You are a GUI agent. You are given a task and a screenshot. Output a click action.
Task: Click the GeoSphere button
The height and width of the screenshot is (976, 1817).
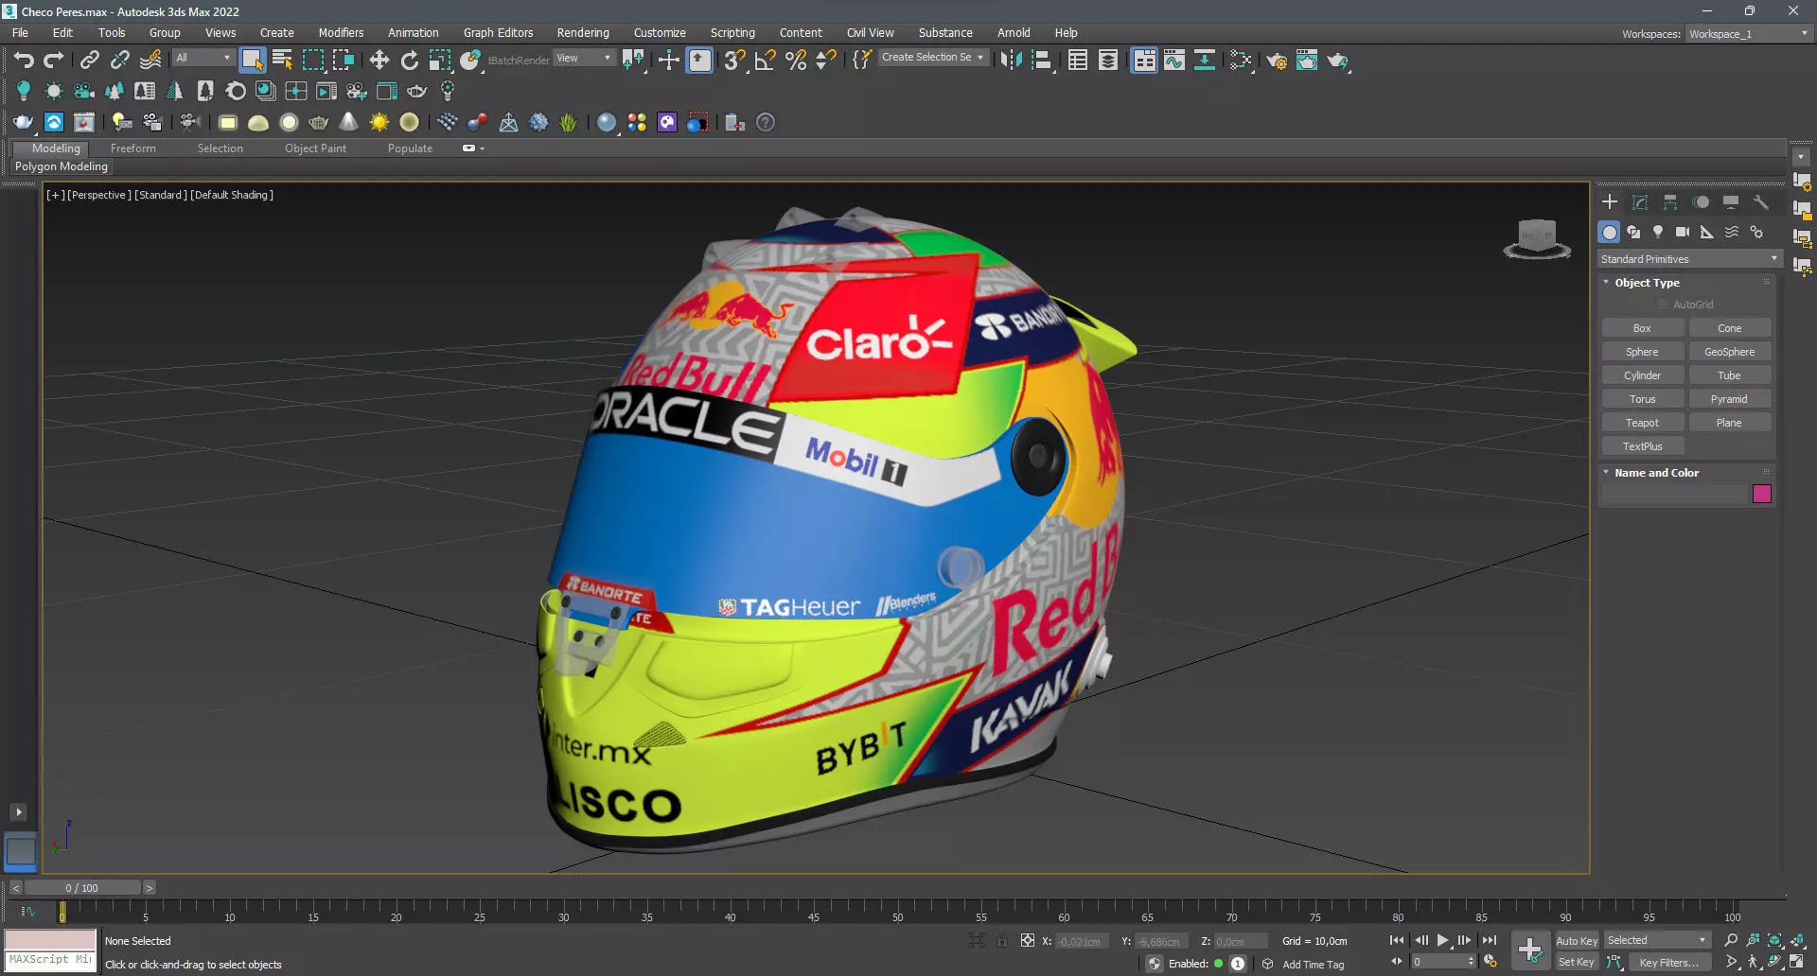point(1729,352)
